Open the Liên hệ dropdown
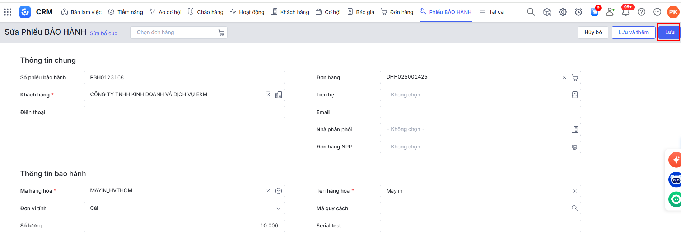Image resolution: width=681 pixels, height=236 pixels. [x=474, y=95]
